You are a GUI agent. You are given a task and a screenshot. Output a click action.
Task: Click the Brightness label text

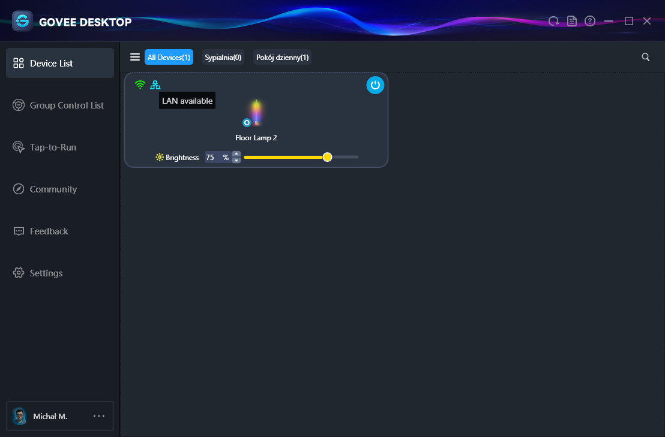coord(182,158)
